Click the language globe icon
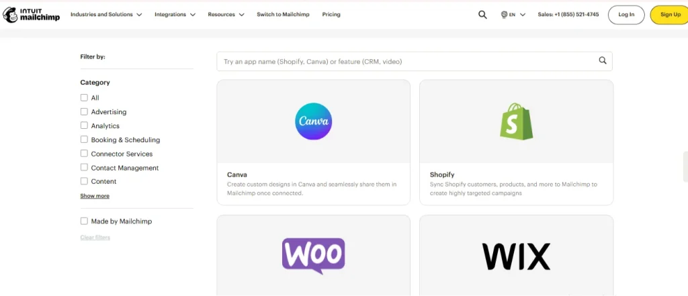The height and width of the screenshot is (296, 688). point(504,14)
